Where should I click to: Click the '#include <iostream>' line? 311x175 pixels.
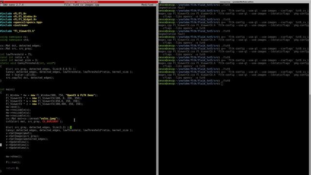point(14,25)
